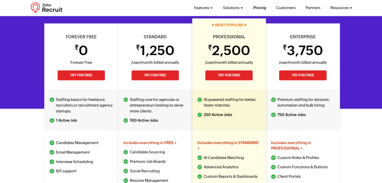Click the check icon beside Candidate Sourcing
382x183 pixels.
126,152
